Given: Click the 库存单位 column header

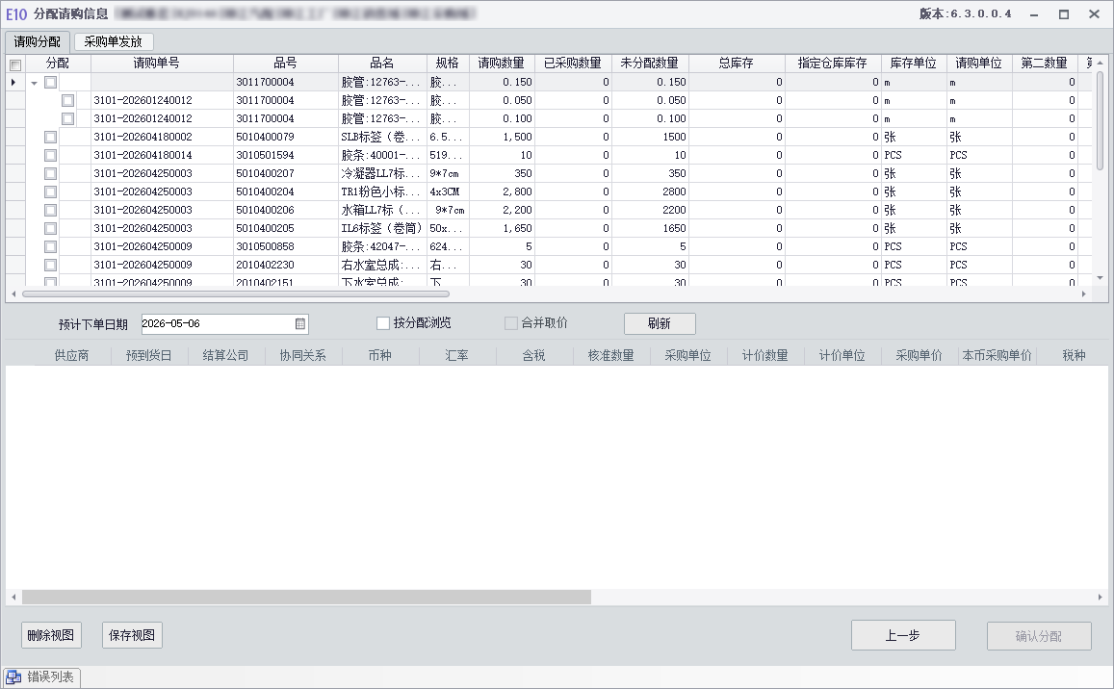Looking at the screenshot, I should [914, 64].
